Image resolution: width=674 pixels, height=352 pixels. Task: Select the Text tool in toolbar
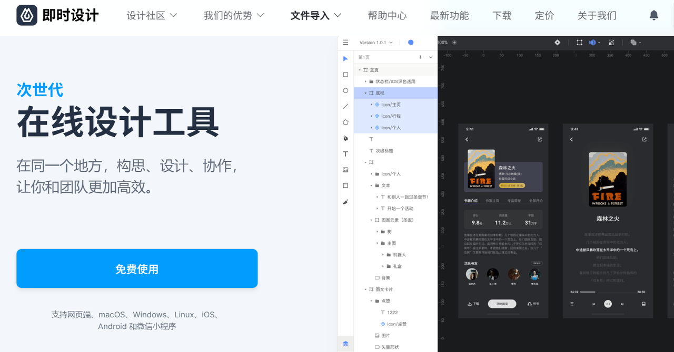pyautogui.click(x=345, y=154)
